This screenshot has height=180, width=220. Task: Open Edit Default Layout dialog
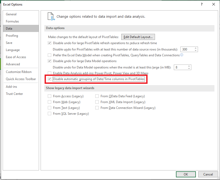(138, 37)
